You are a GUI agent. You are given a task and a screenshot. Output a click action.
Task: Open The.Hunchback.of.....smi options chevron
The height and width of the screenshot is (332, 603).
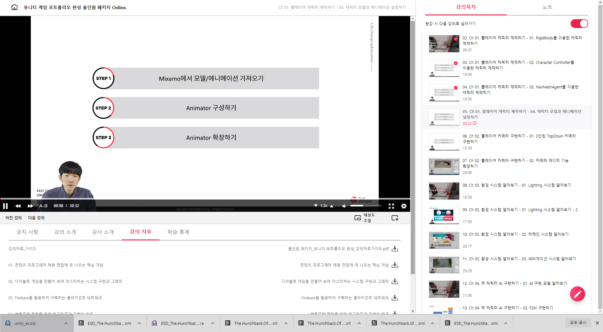tap(433, 323)
